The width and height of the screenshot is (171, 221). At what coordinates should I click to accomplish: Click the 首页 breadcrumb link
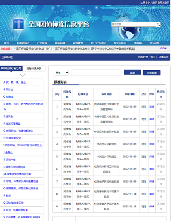point(153,57)
